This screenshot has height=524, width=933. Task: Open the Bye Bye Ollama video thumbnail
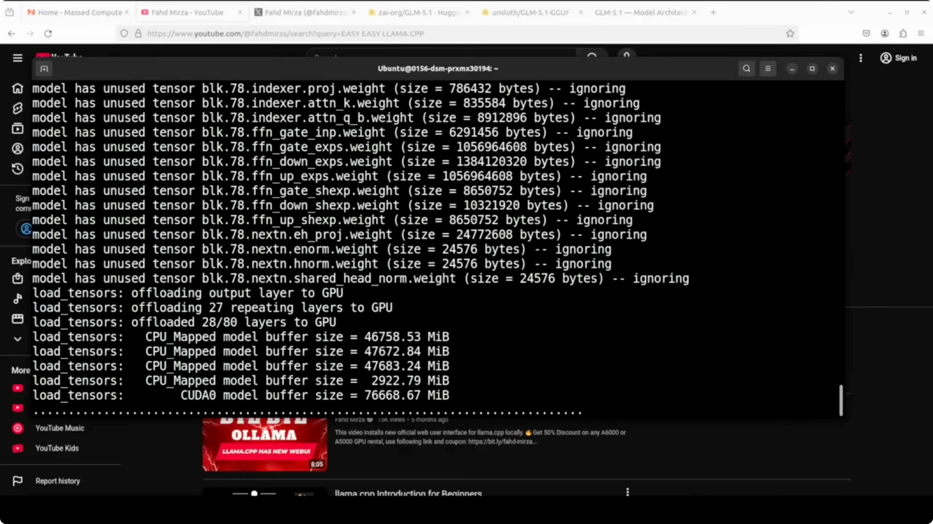tap(264, 445)
